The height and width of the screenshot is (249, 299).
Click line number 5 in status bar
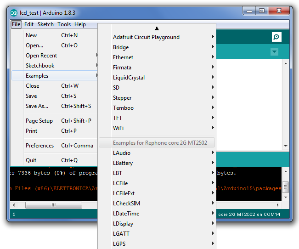pos(14,215)
